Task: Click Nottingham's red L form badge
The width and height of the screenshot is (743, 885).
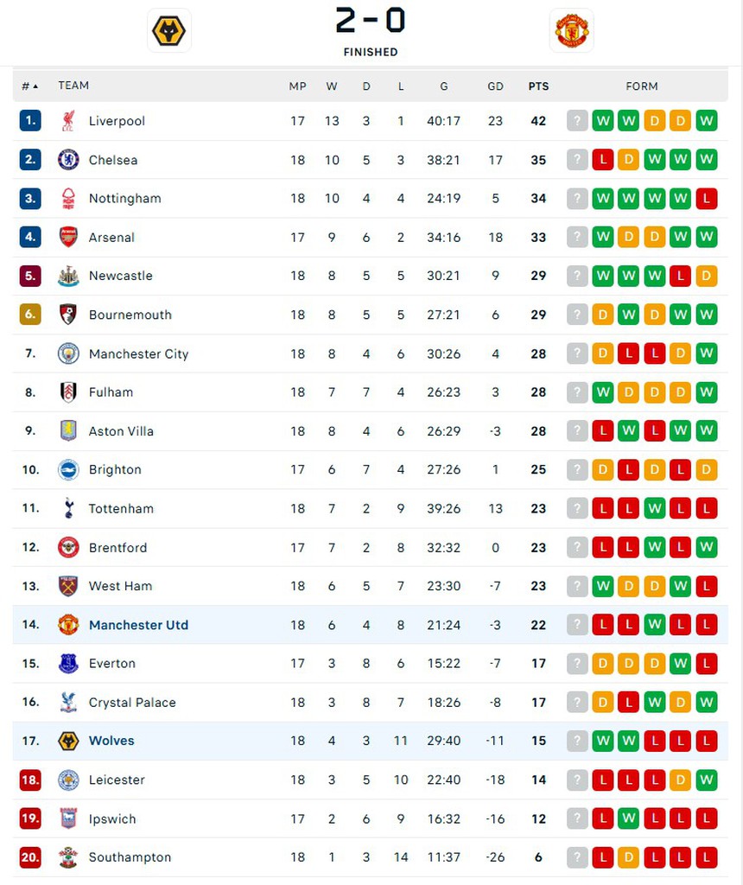Action: [x=707, y=199]
